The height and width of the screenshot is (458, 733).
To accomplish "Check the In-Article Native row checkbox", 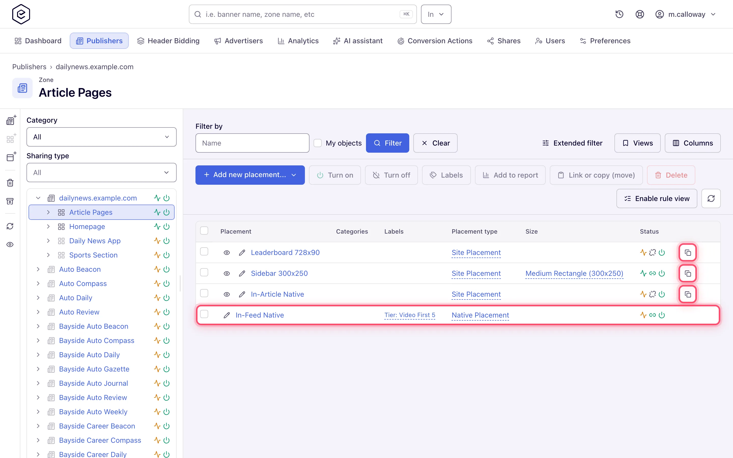I will pos(204,294).
